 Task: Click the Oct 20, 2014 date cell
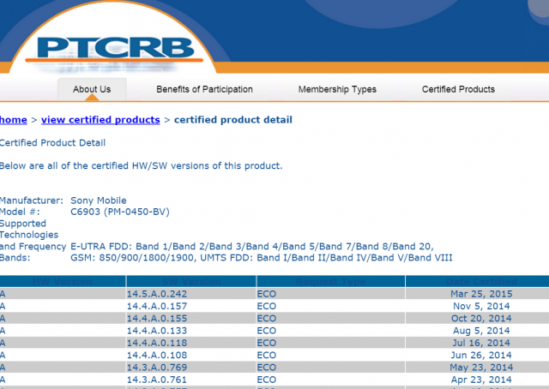tap(481, 319)
